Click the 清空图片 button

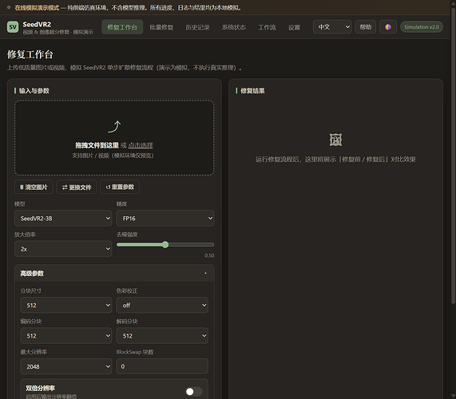34,187
